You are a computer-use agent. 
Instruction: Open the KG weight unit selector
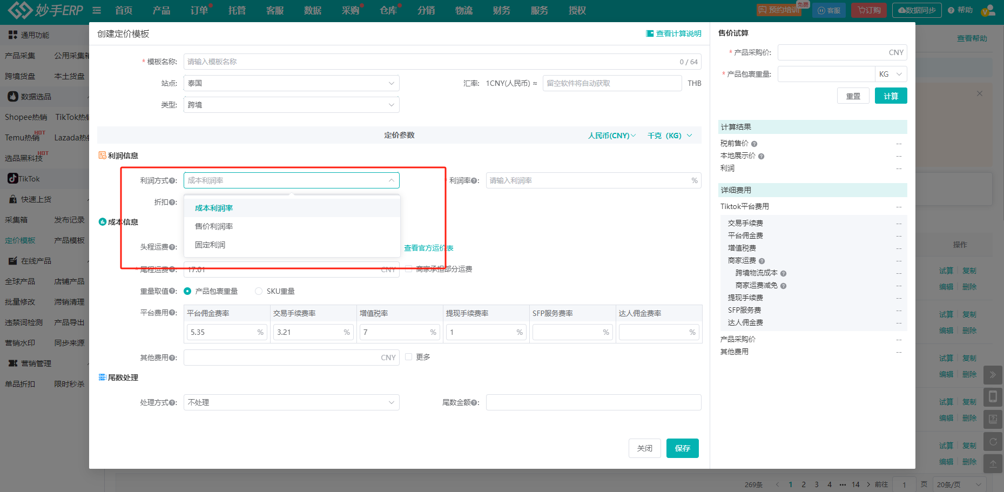tap(891, 74)
